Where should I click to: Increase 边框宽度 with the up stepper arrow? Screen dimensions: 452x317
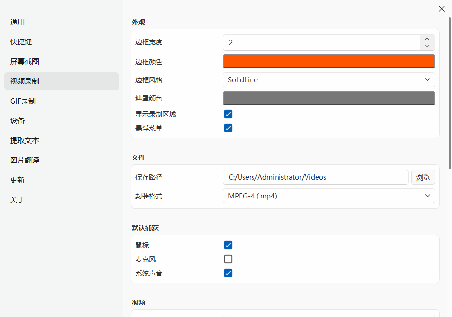(427, 39)
